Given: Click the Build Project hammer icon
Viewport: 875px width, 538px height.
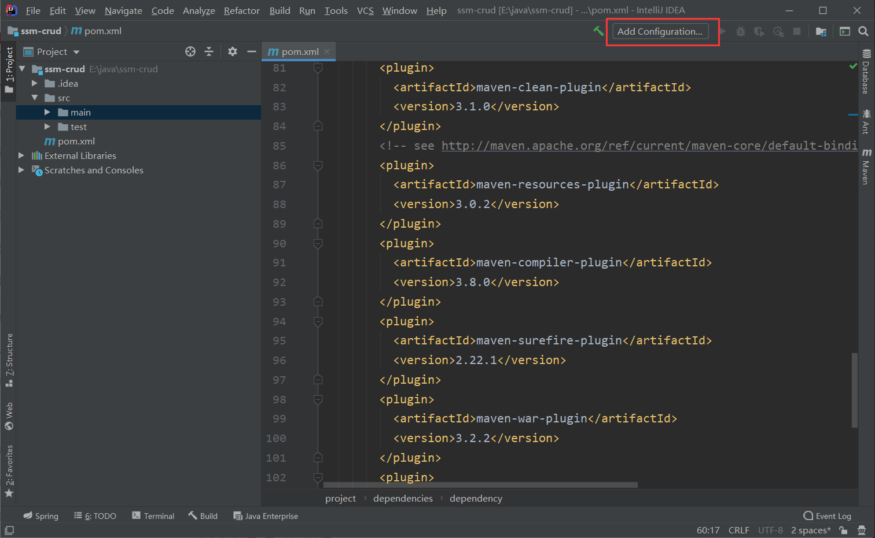Looking at the screenshot, I should (598, 31).
